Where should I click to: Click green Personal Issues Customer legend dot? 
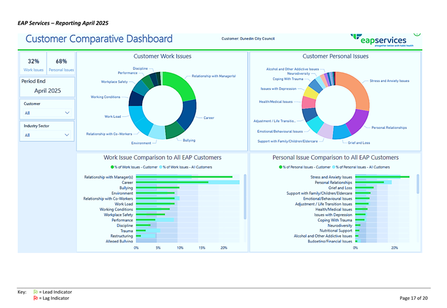(280, 167)
